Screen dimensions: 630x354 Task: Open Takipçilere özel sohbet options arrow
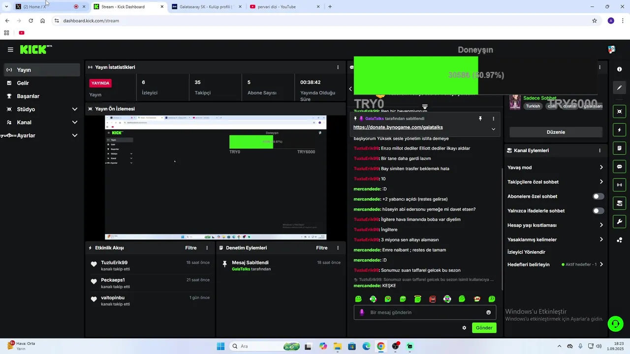[601, 182]
